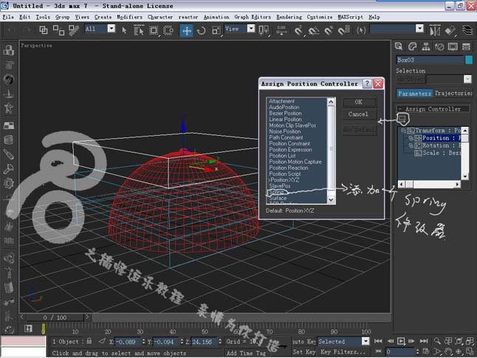Select 'Noise Position' in controller list
Image resolution: width=477 pixels, height=358 pixels.
click(x=285, y=131)
